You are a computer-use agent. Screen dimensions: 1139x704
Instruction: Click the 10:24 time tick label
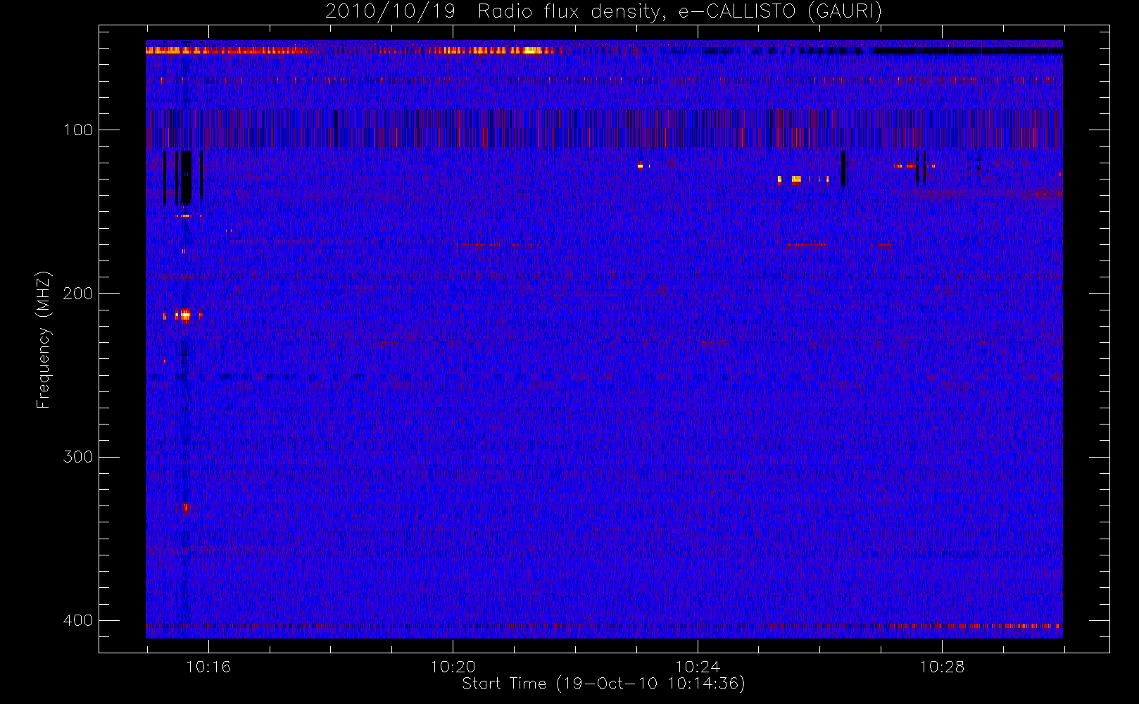point(698,667)
